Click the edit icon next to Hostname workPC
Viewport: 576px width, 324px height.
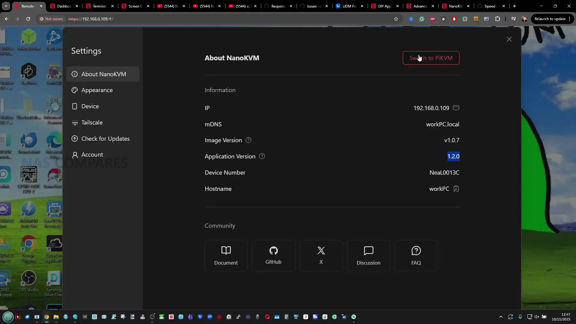(456, 189)
